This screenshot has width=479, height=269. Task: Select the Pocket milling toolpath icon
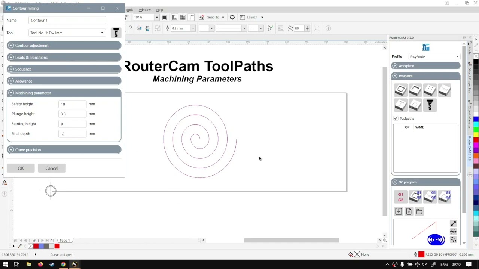(415, 90)
